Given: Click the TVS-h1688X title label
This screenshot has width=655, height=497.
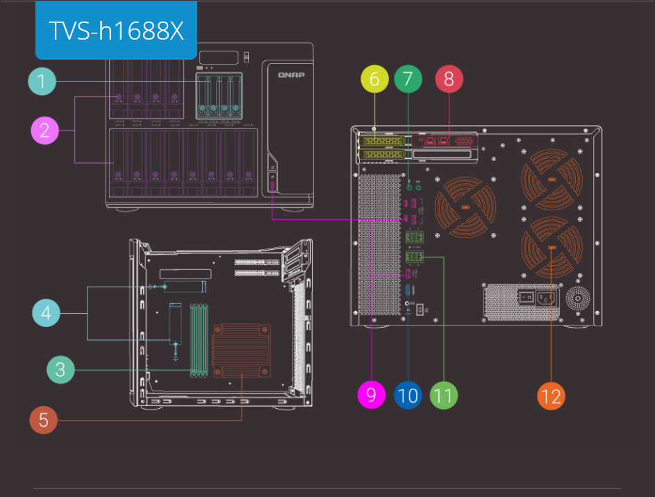Looking at the screenshot, I should (116, 31).
